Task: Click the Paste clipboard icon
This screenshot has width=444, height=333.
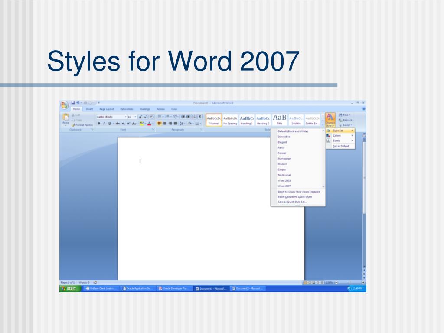Action: click(x=66, y=117)
